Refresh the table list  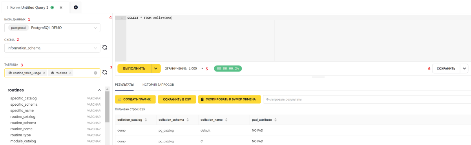coord(105,72)
